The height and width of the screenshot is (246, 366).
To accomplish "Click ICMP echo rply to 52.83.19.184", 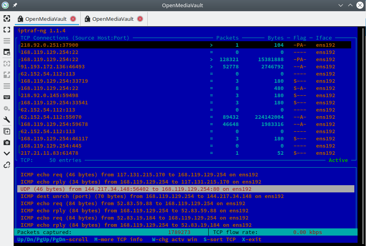I will (x=136, y=225).
